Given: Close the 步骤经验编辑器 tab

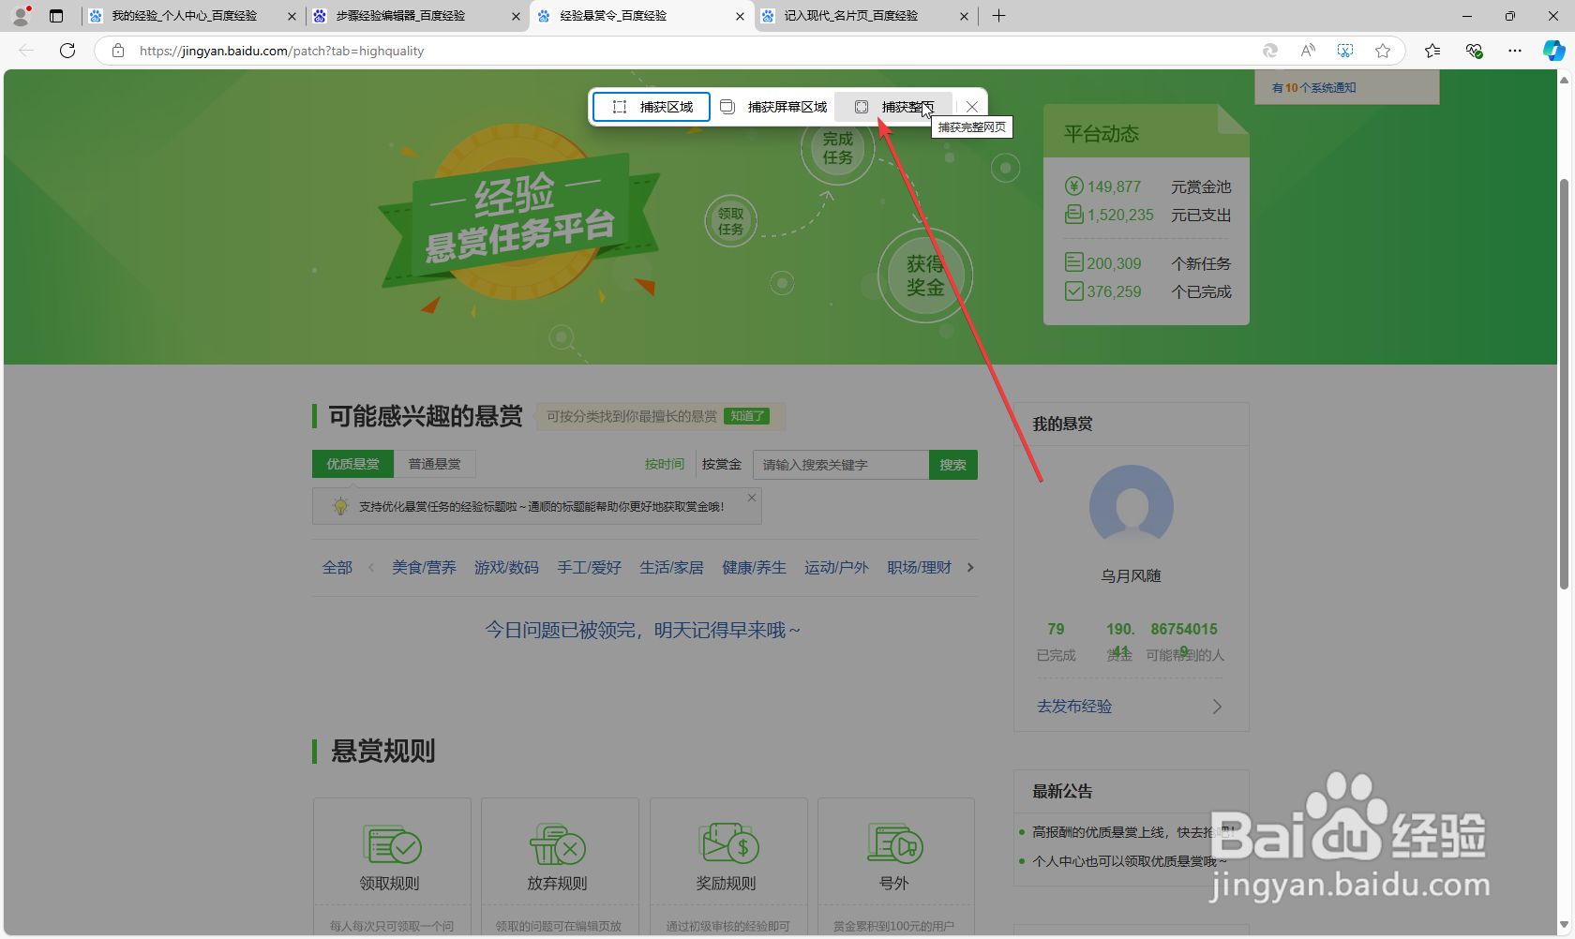Looking at the screenshot, I should [516, 16].
